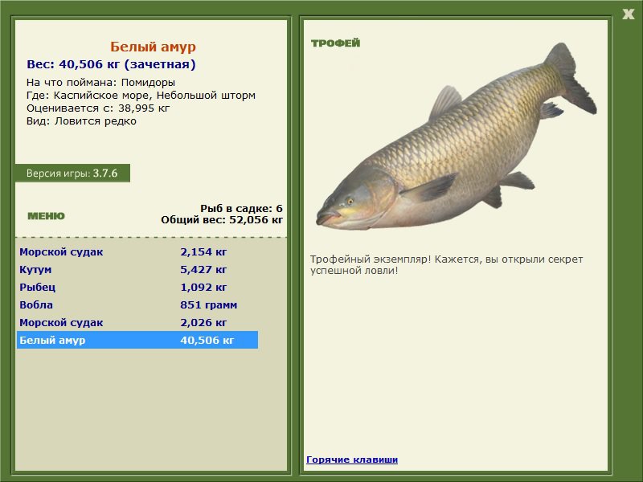Open the Горячие клавиши link
Image resolution: width=643 pixels, height=482 pixels.
click(352, 460)
